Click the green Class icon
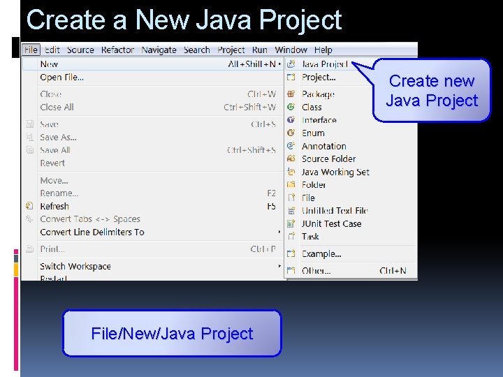Image resolution: width=503 pixels, height=377 pixels. (x=291, y=107)
